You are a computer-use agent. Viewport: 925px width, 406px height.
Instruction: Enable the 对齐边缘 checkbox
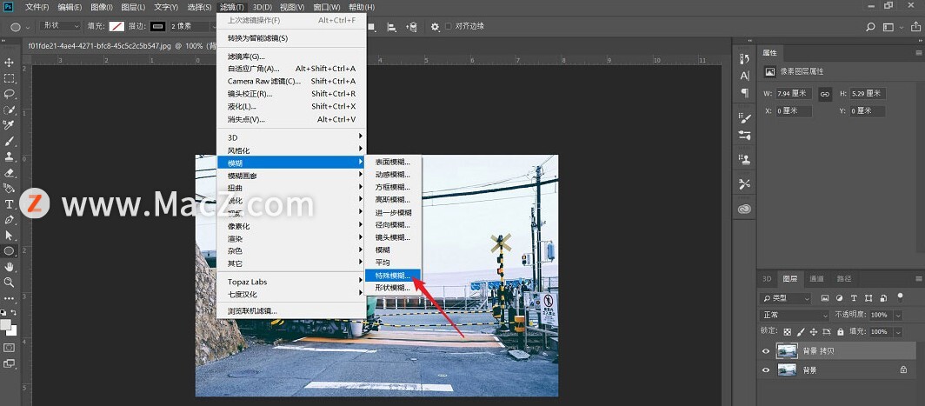coord(449,26)
